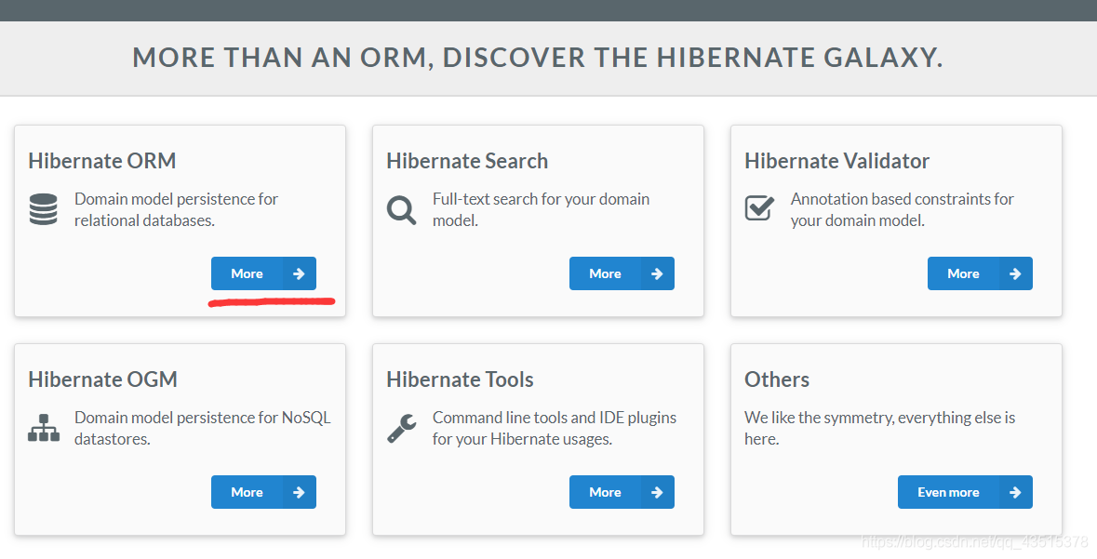Click text 'Domain model persistence for relational databases.'

(176, 209)
